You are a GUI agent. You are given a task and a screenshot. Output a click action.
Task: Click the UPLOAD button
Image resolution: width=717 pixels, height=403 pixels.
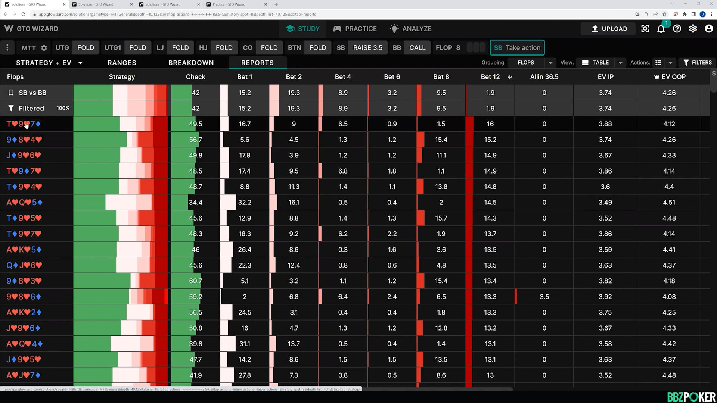609,29
